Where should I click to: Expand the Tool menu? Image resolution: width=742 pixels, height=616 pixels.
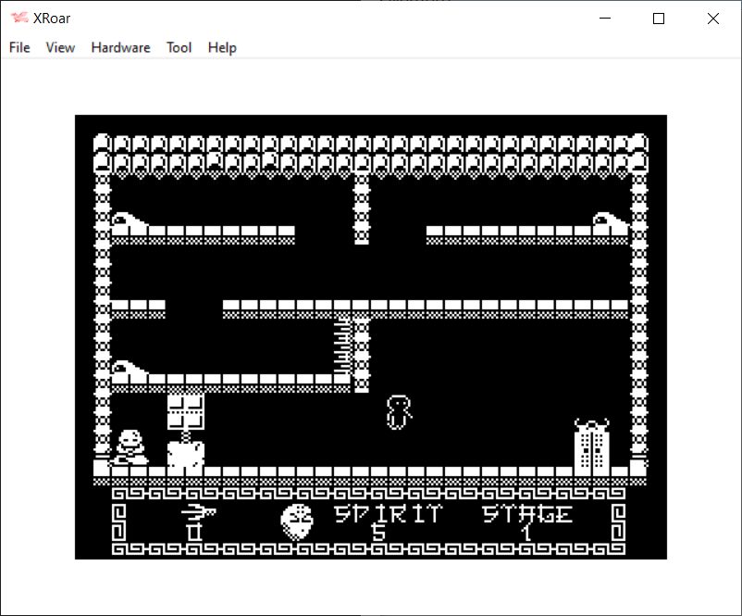click(179, 47)
